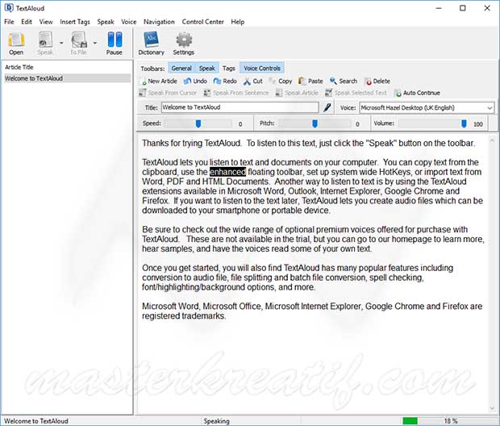Toggle the Voice Controls toolbar
The image size is (500, 426).
(262, 69)
